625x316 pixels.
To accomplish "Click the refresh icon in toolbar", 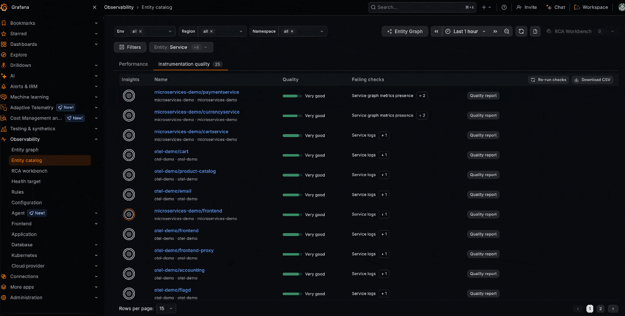I will click(521, 31).
